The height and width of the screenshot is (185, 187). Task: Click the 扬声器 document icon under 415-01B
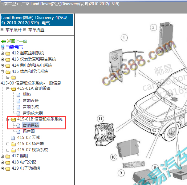coord(18,132)
